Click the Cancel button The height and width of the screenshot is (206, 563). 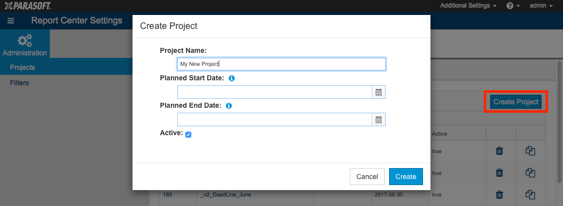(x=367, y=177)
